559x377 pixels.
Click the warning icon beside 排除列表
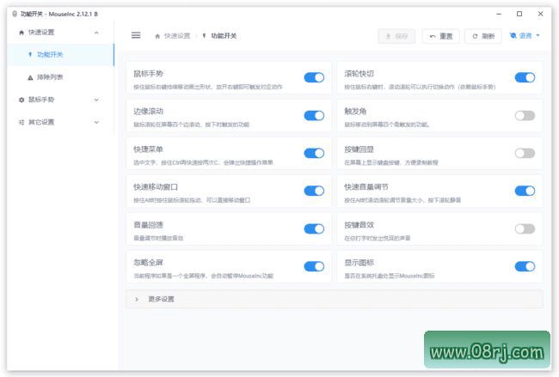[30, 77]
